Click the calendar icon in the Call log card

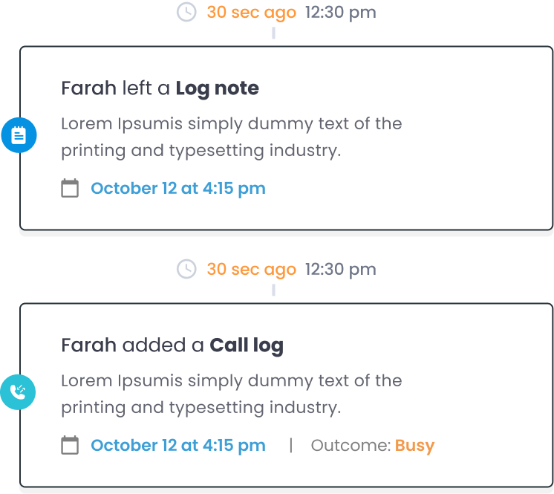tap(70, 445)
